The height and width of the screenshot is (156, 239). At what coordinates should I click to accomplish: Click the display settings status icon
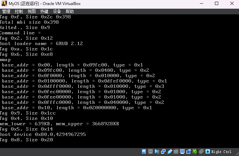(182, 152)
